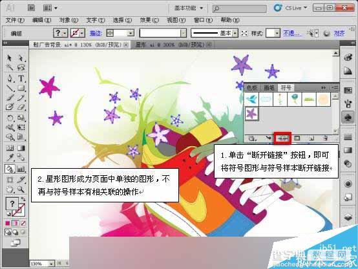This screenshot has height=269, width=358.
Task: Open the symbol libraries menu button
Action: point(252,138)
